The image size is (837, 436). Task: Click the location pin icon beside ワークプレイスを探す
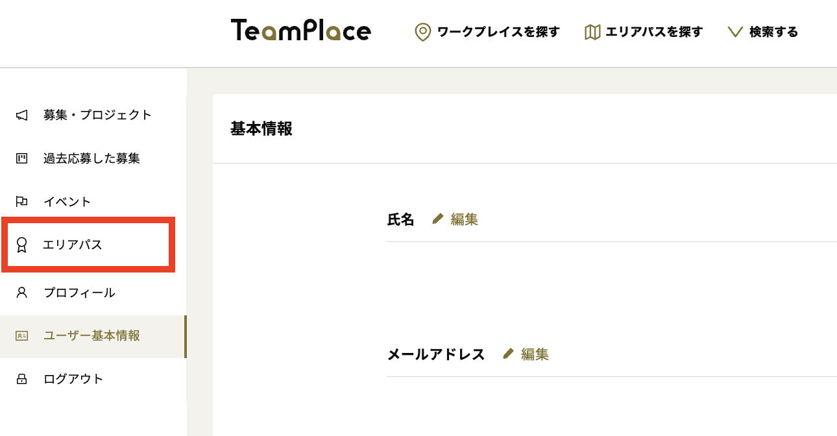tap(423, 31)
